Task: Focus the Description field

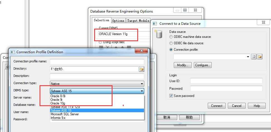Action: click(97, 76)
